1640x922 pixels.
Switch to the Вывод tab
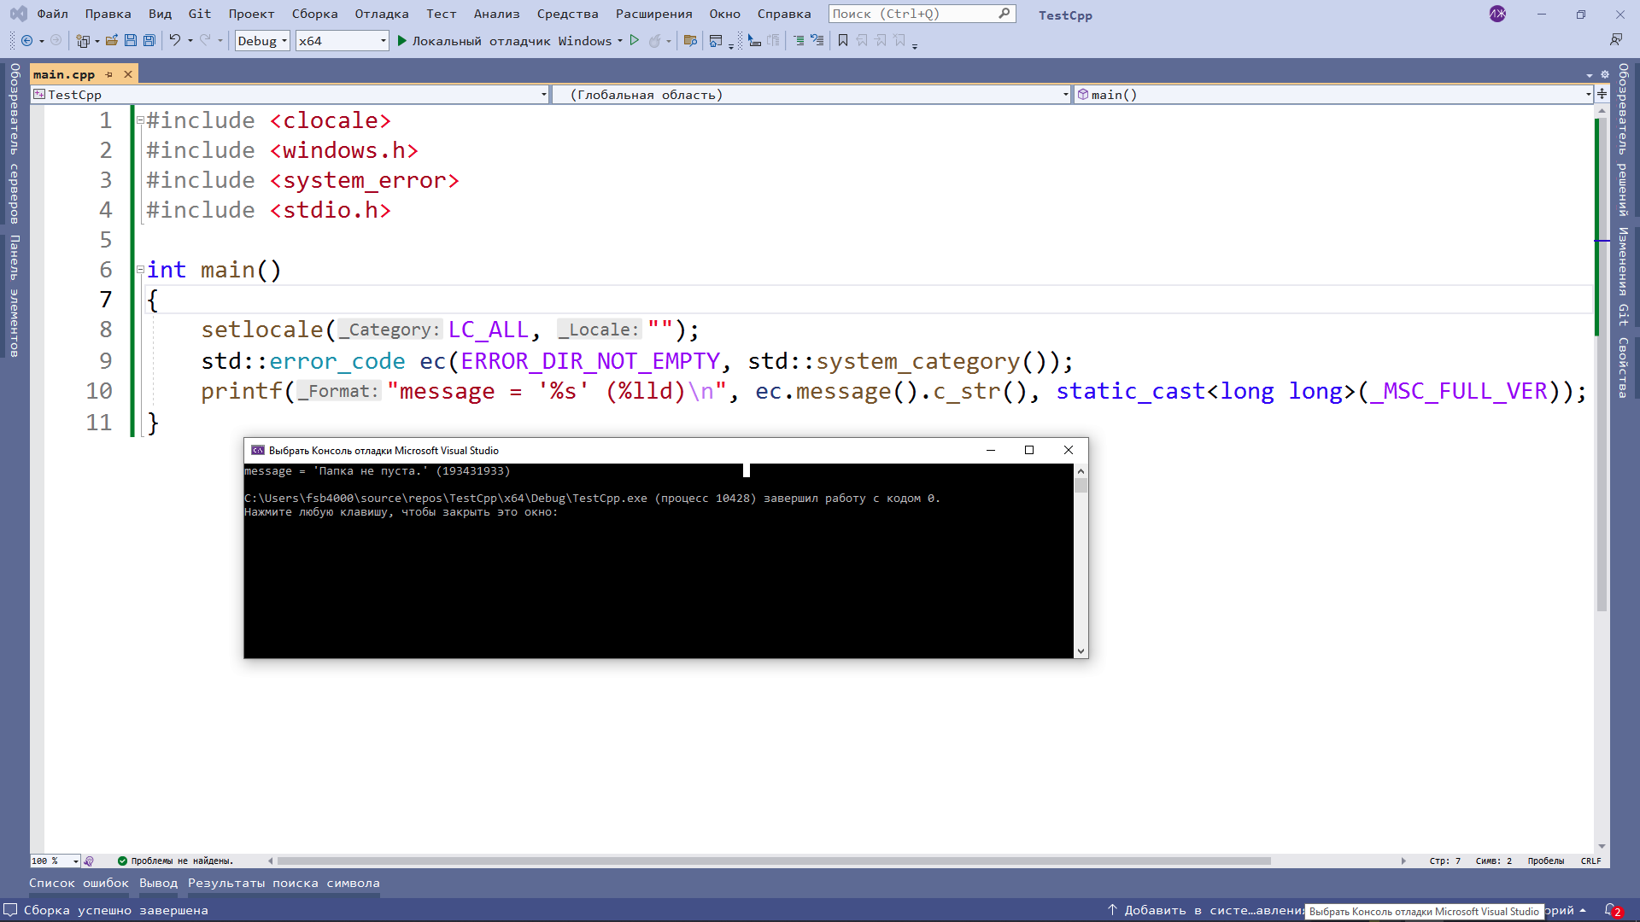(158, 883)
